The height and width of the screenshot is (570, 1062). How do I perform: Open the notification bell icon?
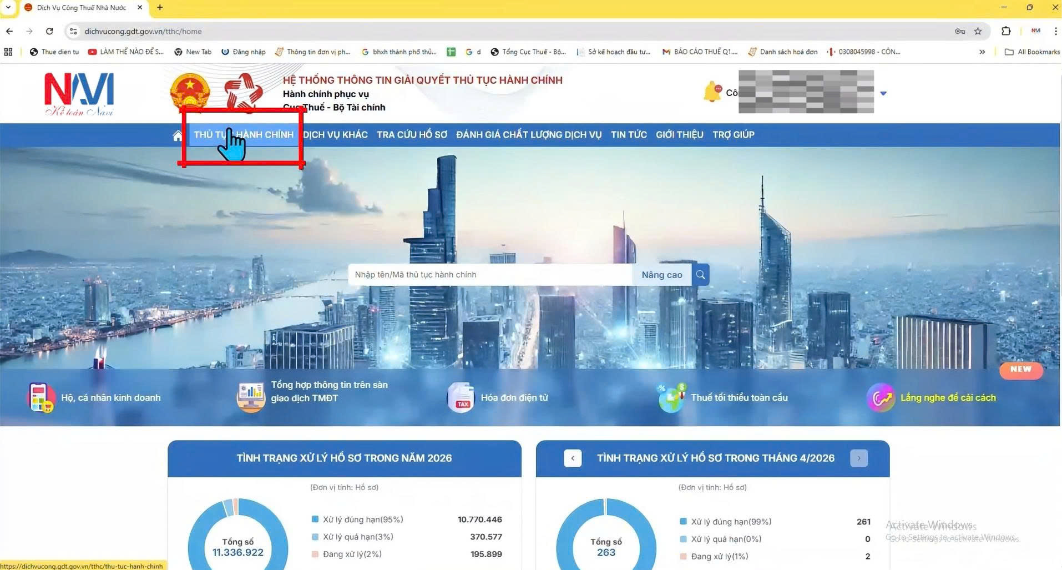(x=712, y=92)
